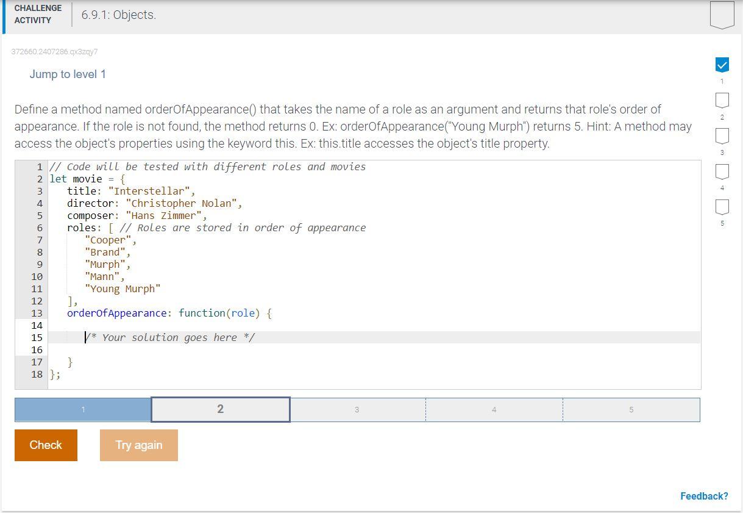The height and width of the screenshot is (513, 743).
Task: Switch to level 2 in the progress bar
Action: pyautogui.click(x=219, y=409)
